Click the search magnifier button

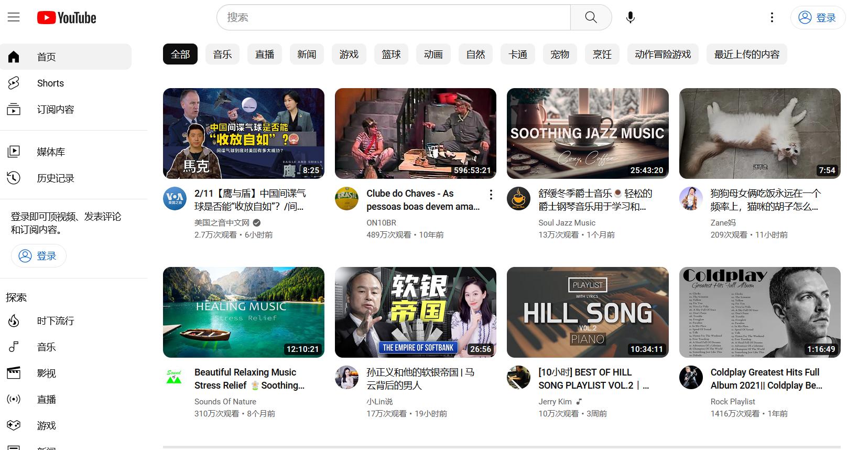point(591,17)
